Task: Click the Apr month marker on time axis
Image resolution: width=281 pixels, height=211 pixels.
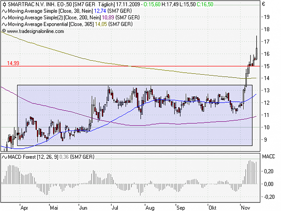Action: point(24,208)
